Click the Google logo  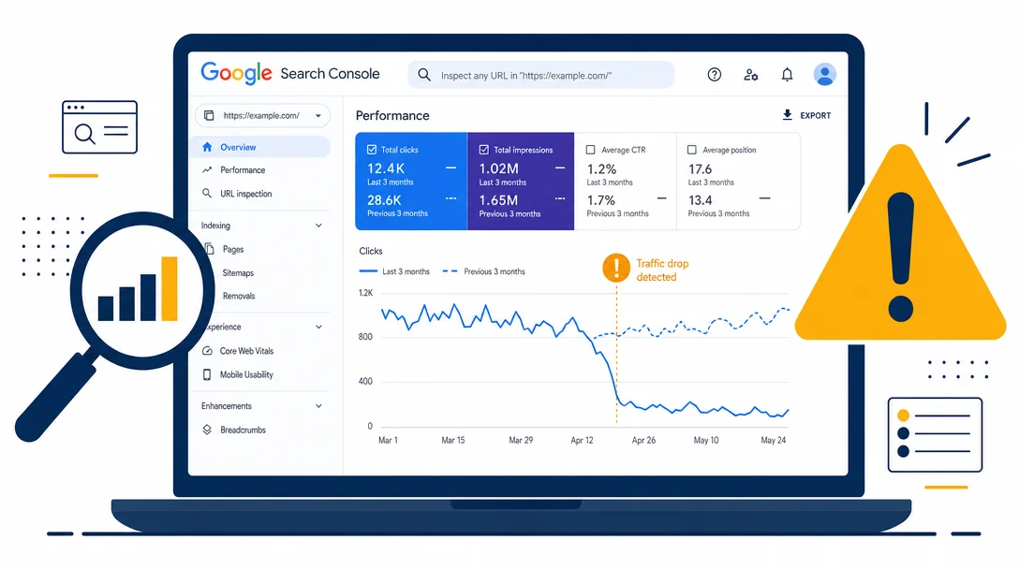point(237,73)
